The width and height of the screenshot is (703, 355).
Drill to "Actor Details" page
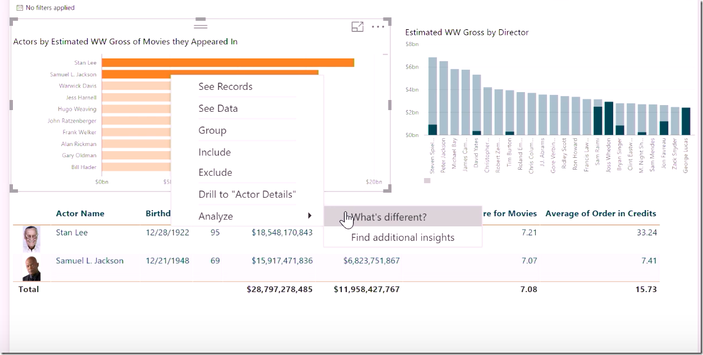coord(247,194)
